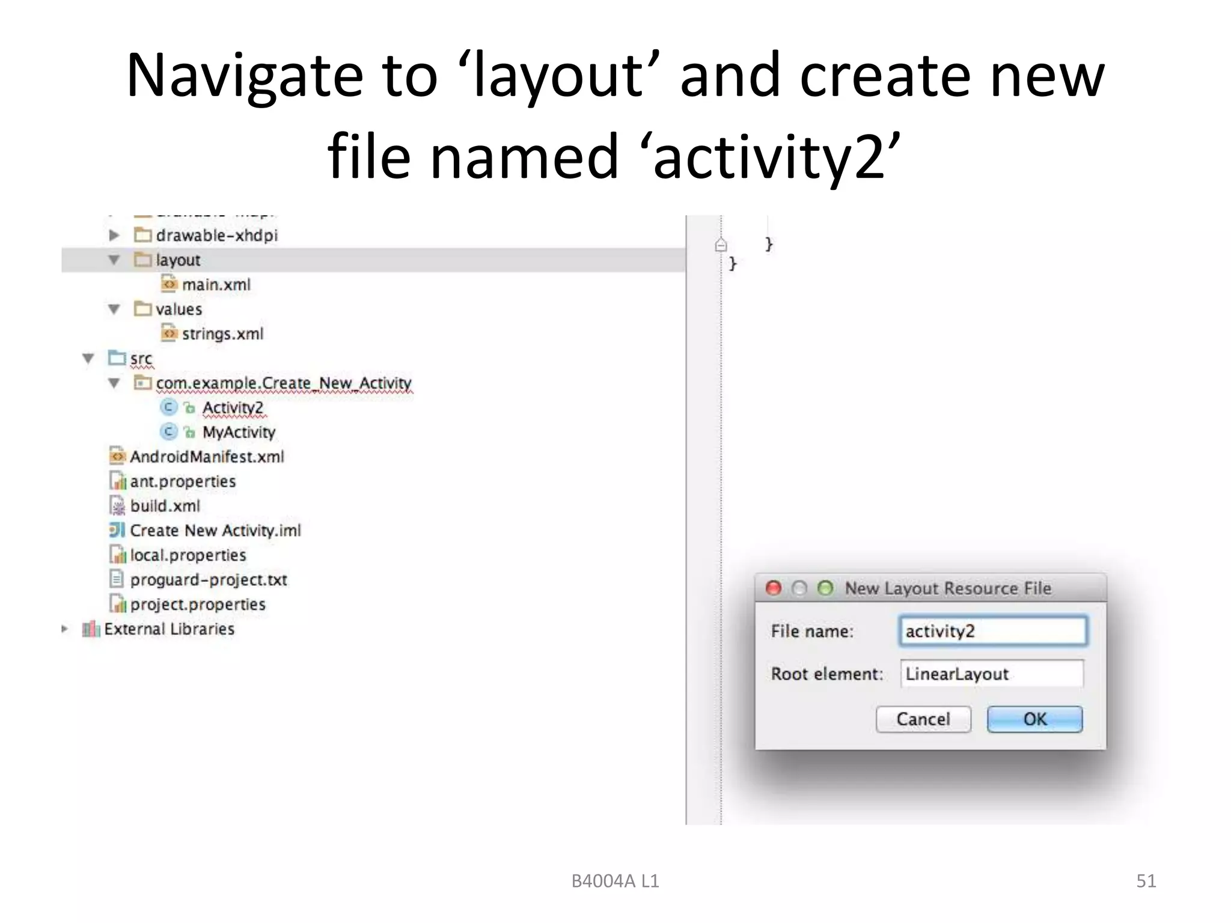Click the File name input field
The width and height of the screenshot is (1231, 923).
click(993, 631)
